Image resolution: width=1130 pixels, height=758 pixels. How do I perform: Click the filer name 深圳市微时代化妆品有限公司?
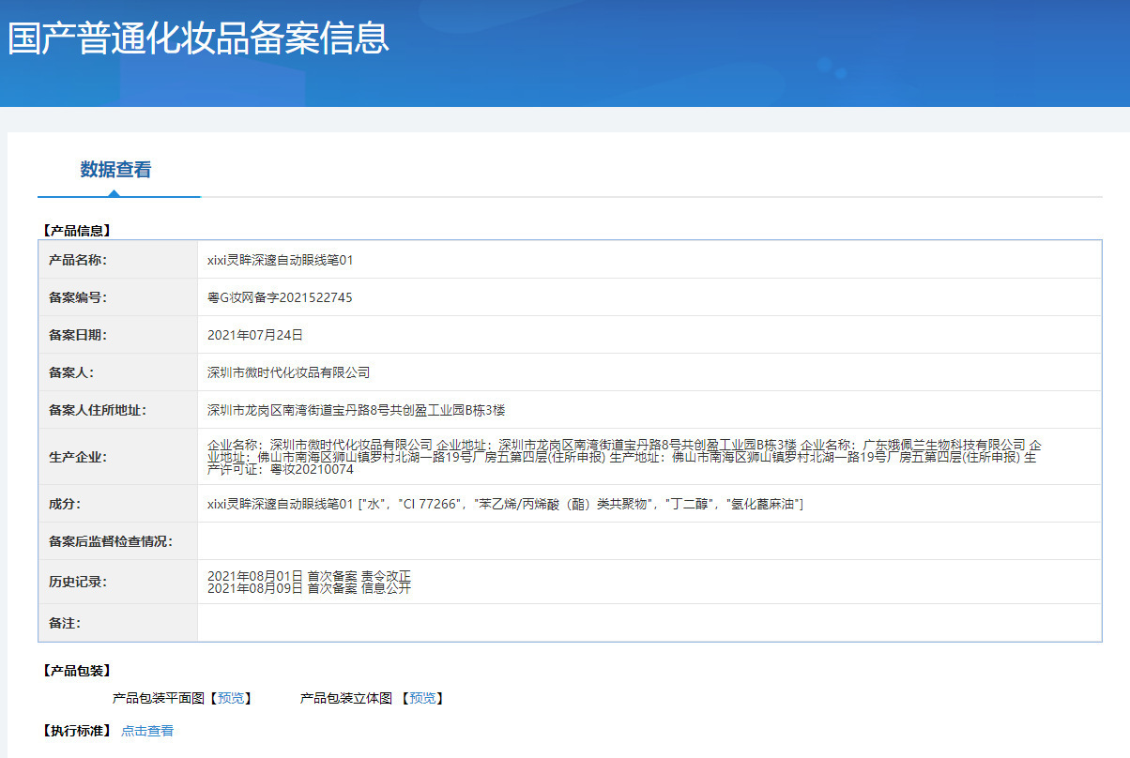point(288,372)
